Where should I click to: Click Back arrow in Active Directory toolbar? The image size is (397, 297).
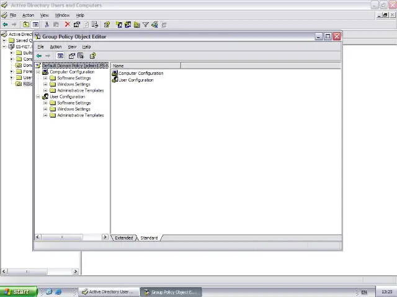[x=5, y=25]
